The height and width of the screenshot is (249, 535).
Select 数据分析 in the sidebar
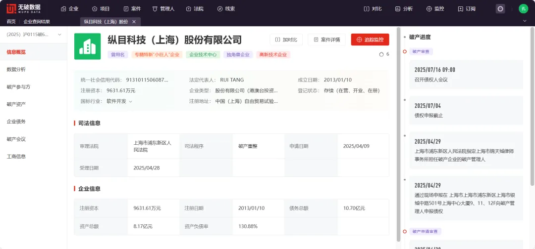point(34,69)
